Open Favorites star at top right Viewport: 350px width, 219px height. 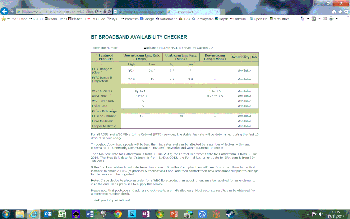[x=340, y=12]
